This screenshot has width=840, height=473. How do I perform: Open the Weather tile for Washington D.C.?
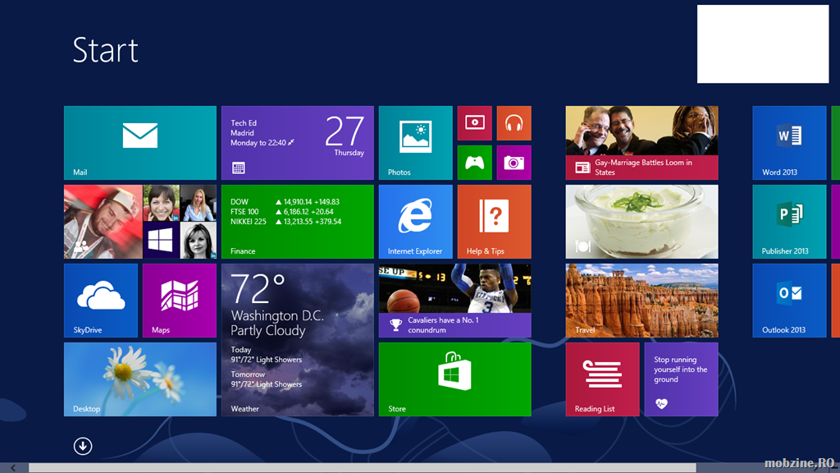tap(297, 339)
